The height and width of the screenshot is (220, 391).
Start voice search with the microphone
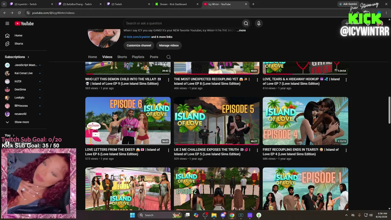point(259,23)
